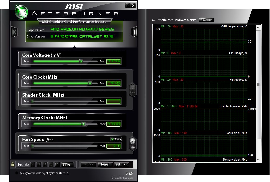Click the Fan speed graph
270x182 pixels.
click(x=204, y=93)
